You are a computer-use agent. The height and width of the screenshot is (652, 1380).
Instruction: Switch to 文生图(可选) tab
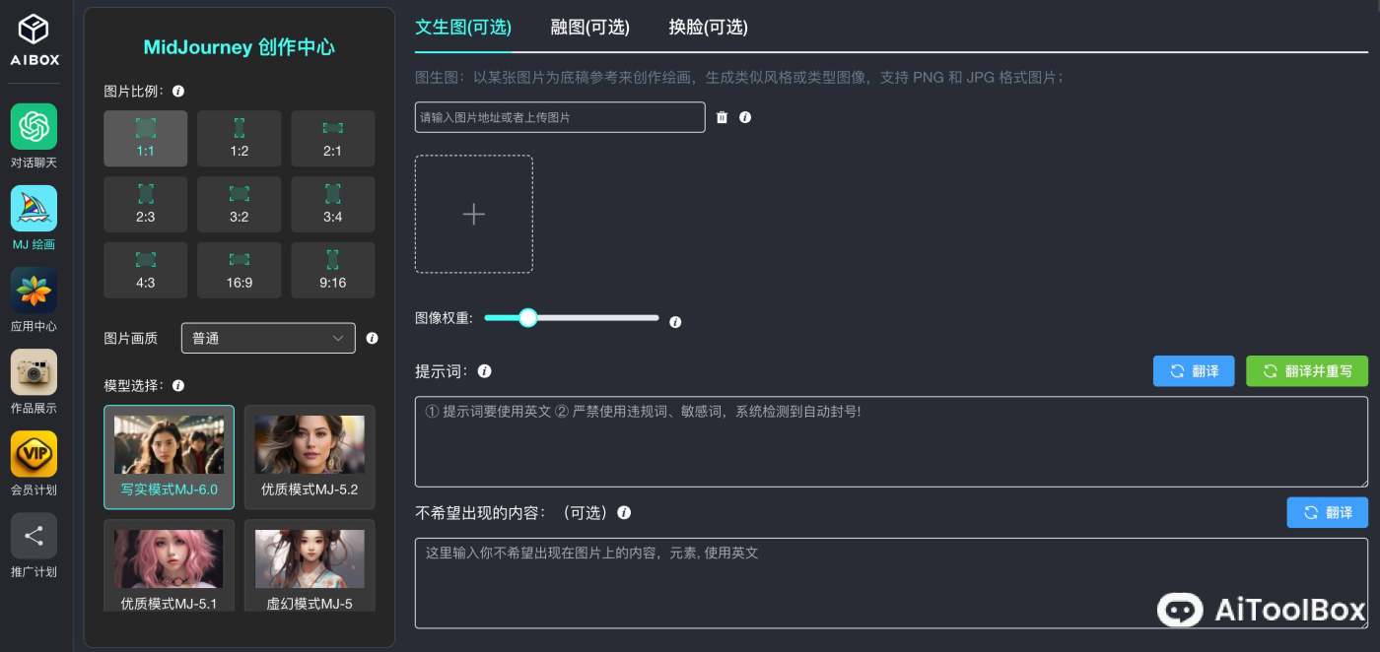(463, 27)
